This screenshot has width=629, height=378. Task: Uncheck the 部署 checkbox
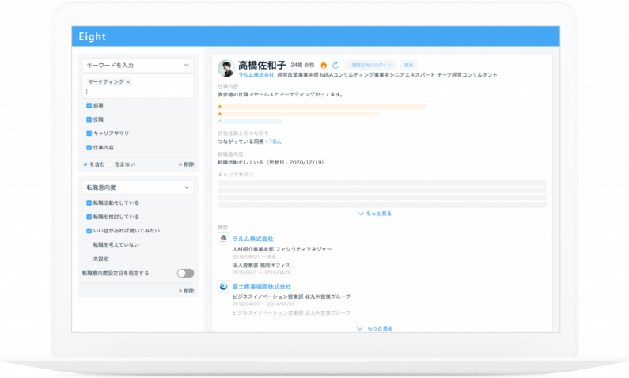coord(89,104)
